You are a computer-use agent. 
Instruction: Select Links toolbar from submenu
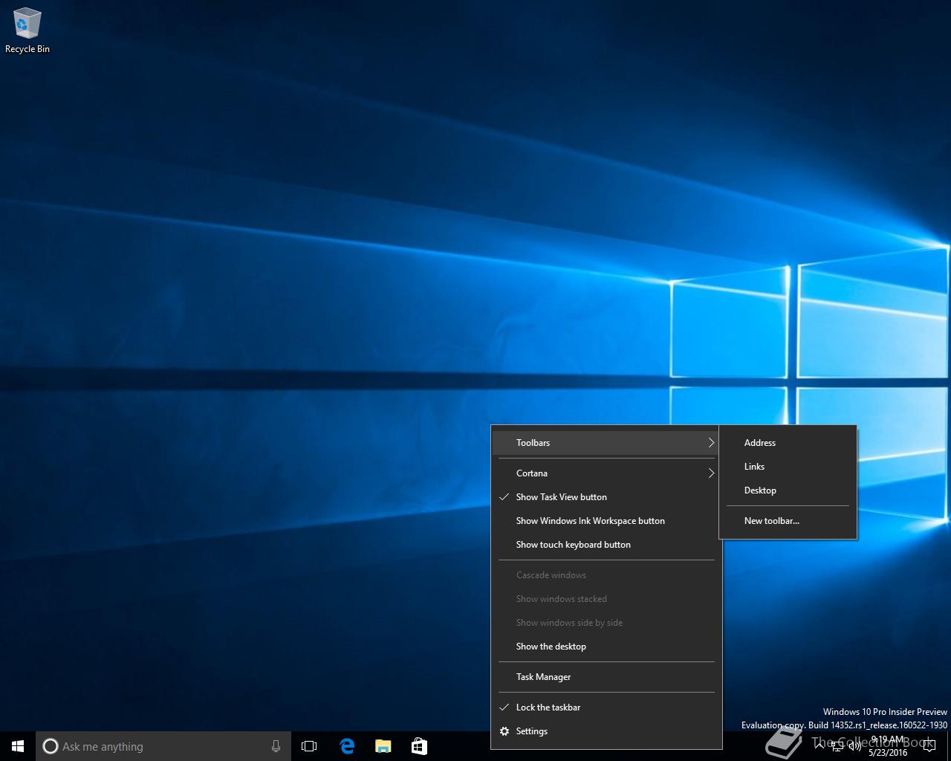coord(788,467)
